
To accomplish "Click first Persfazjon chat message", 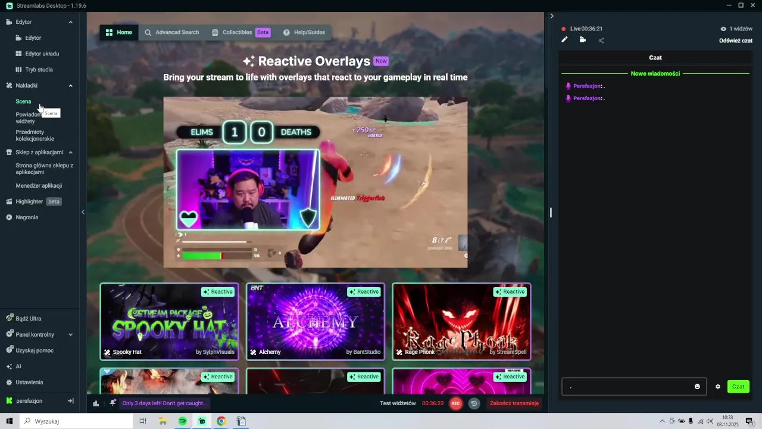I will [586, 86].
